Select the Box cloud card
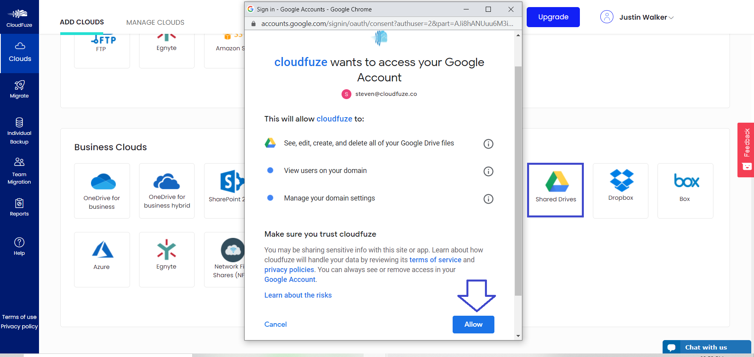The height and width of the screenshot is (357, 754). pos(685,191)
